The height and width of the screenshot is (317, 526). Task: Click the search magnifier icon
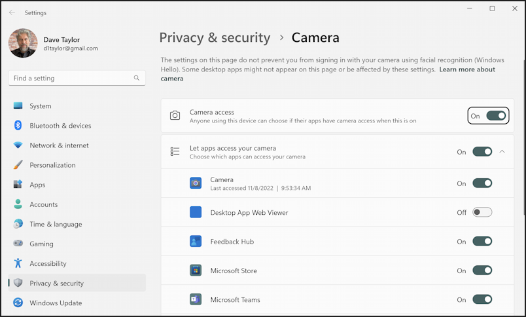(137, 78)
